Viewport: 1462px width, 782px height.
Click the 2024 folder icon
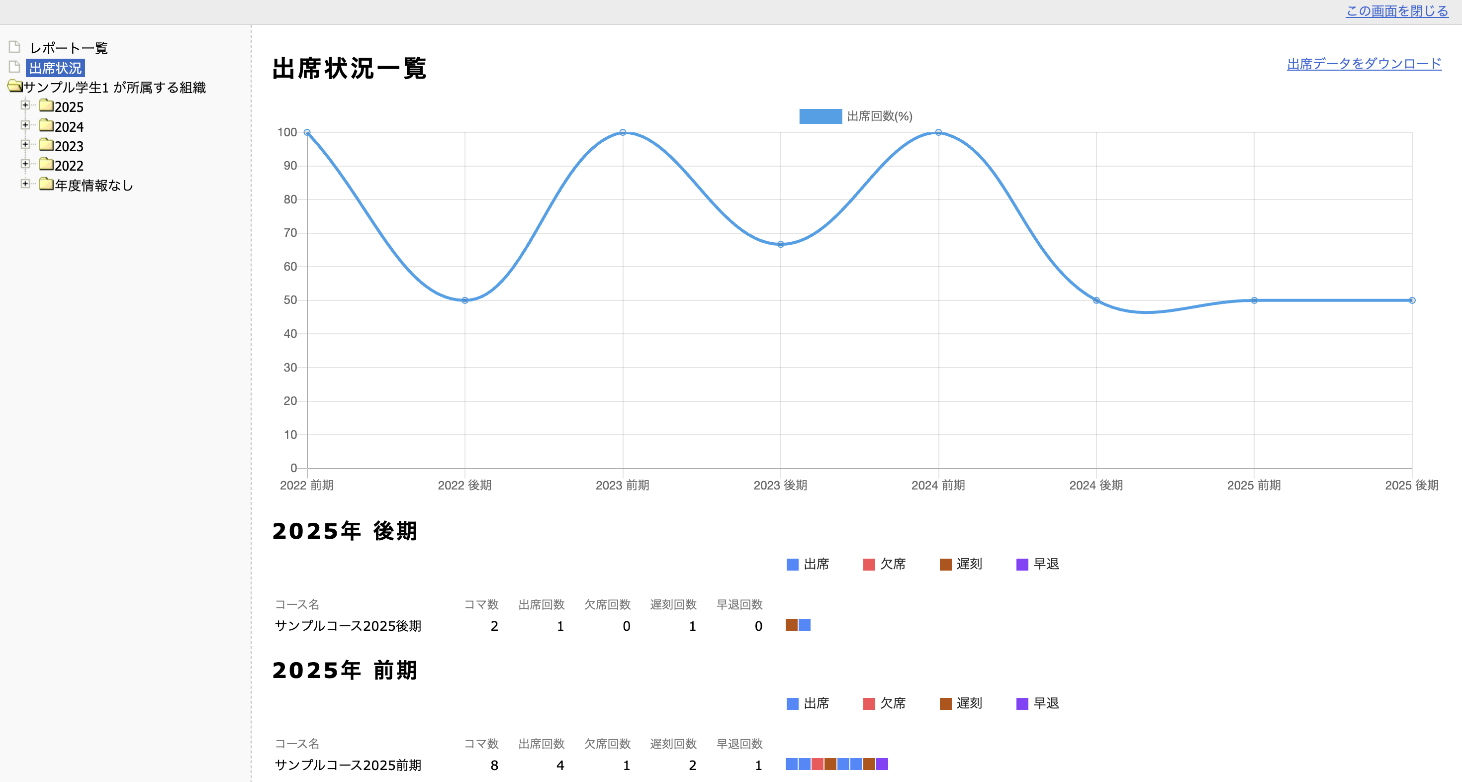click(x=46, y=125)
